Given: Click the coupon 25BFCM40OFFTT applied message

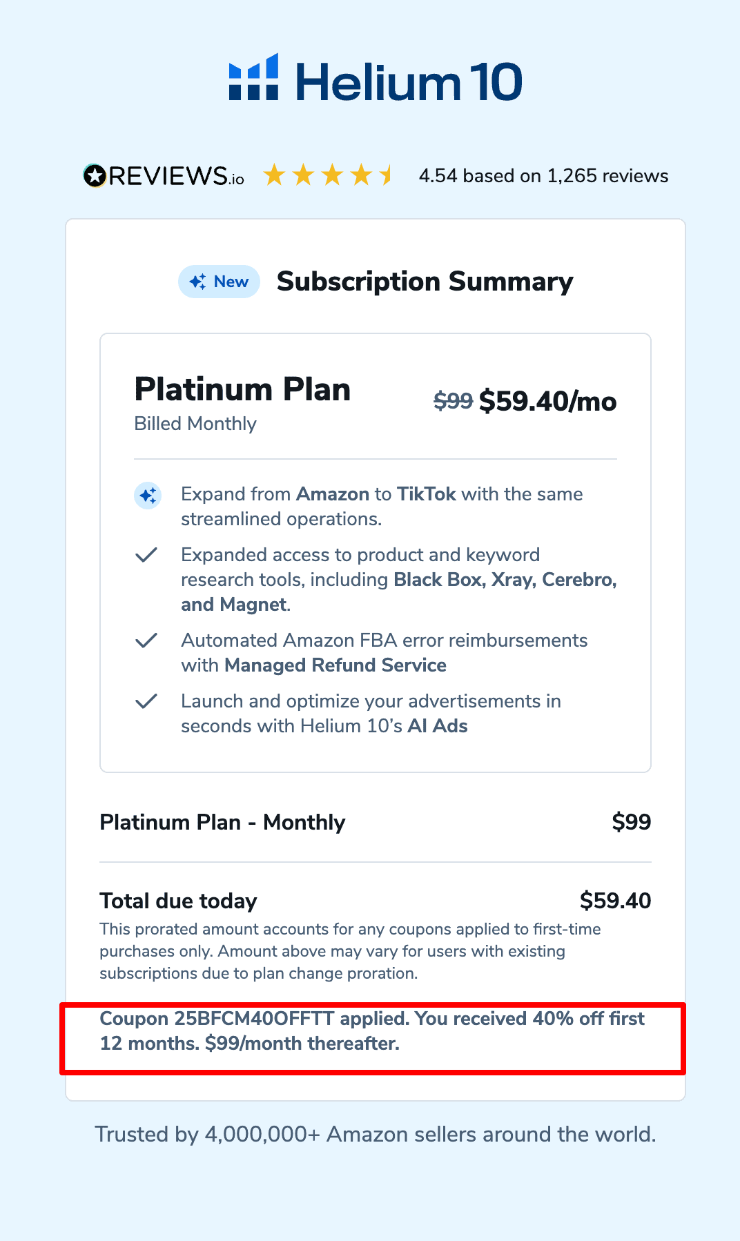Looking at the screenshot, I should coord(372,1030).
